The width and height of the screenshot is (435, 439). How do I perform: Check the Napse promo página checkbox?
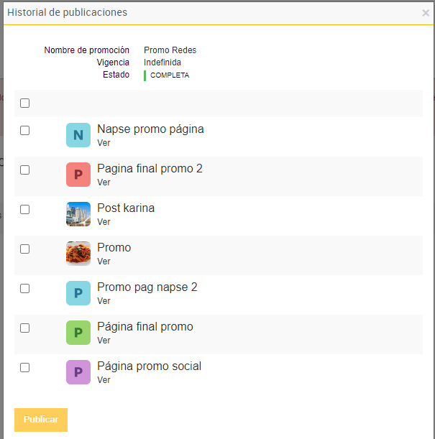[x=25, y=131]
